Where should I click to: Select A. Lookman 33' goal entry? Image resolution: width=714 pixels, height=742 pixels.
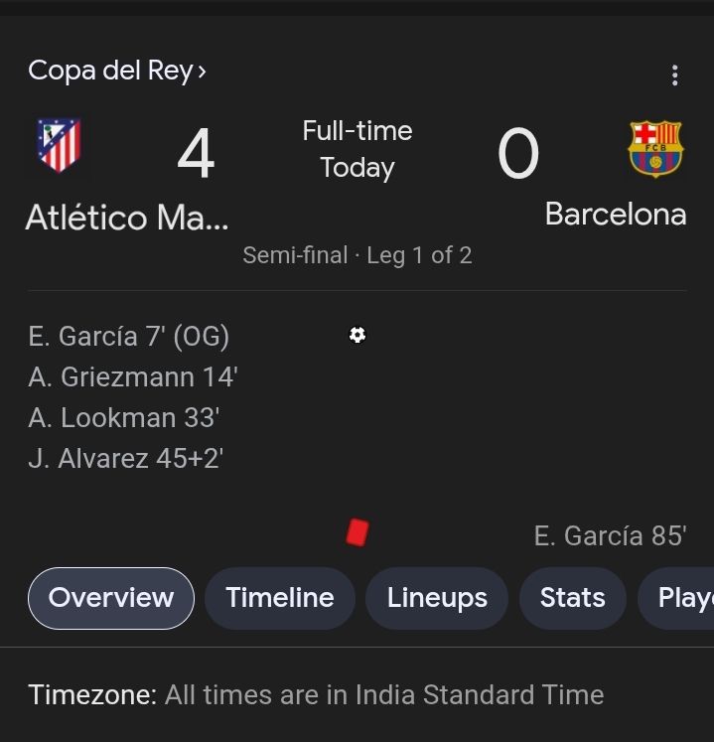click(x=124, y=418)
